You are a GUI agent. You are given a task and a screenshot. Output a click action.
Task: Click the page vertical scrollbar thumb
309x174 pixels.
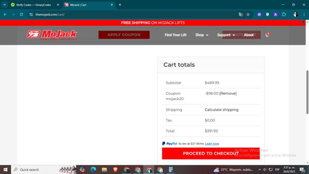pyautogui.click(x=307, y=92)
